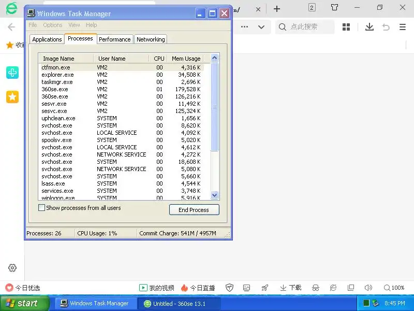Select 360se.exe using 179,528 K

(x=121, y=89)
